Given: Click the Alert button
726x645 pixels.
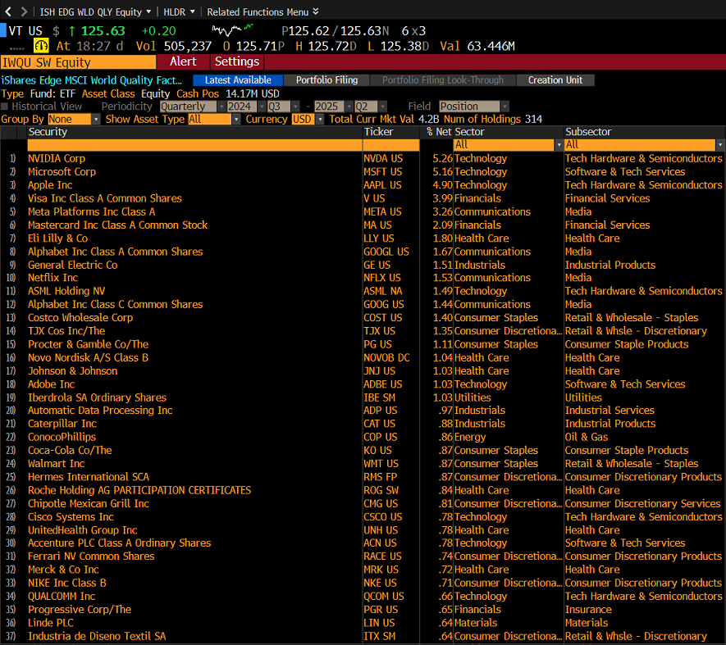Looking at the screenshot, I should 183,61.
